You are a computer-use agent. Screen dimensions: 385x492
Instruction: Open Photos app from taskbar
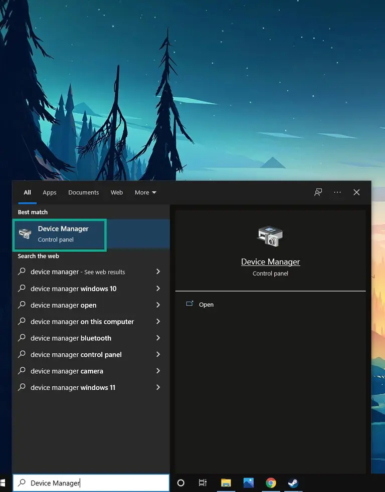tap(249, 483)
